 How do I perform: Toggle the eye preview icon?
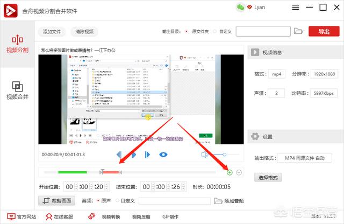163,155
